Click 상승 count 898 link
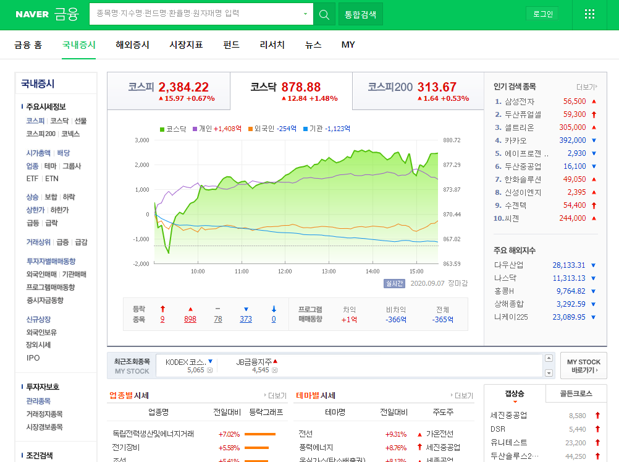619x462 pixels. pyautogui.click(x=190, y=319)
